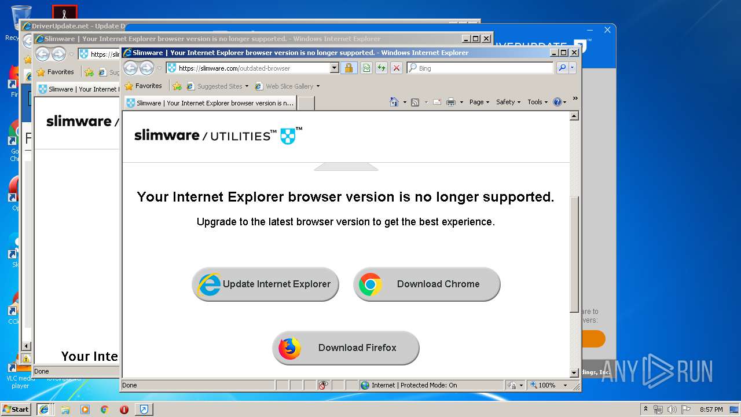The image size is (741, 417).
Task: Click the Bing search input field
Action: (480, 68)
